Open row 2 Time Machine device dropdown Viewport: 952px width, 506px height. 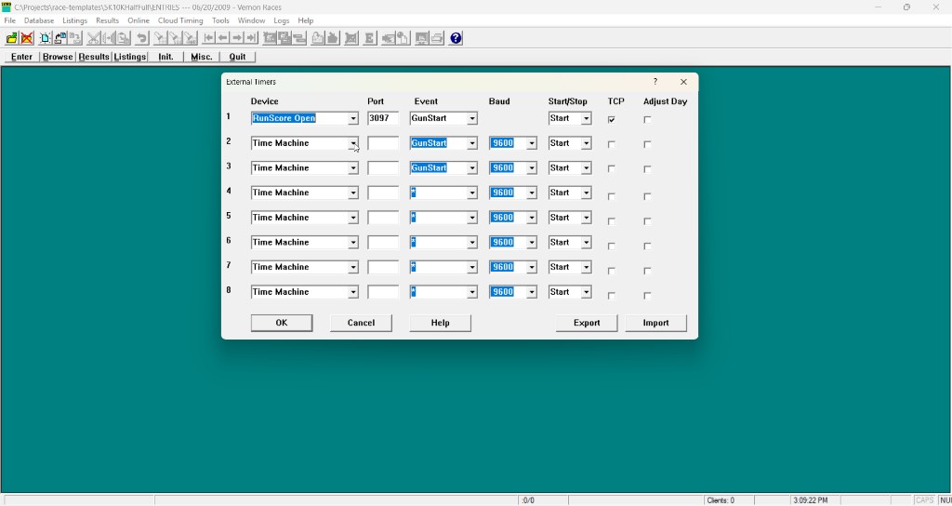coord(353,143)
